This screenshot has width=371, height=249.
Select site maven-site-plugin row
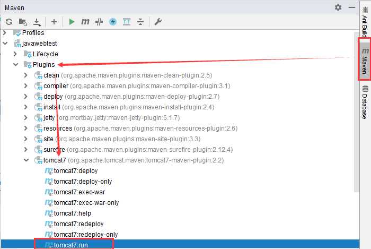122,139
